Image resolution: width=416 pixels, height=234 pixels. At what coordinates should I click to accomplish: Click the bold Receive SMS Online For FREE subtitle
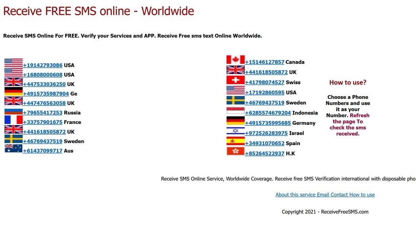point(133,36)
